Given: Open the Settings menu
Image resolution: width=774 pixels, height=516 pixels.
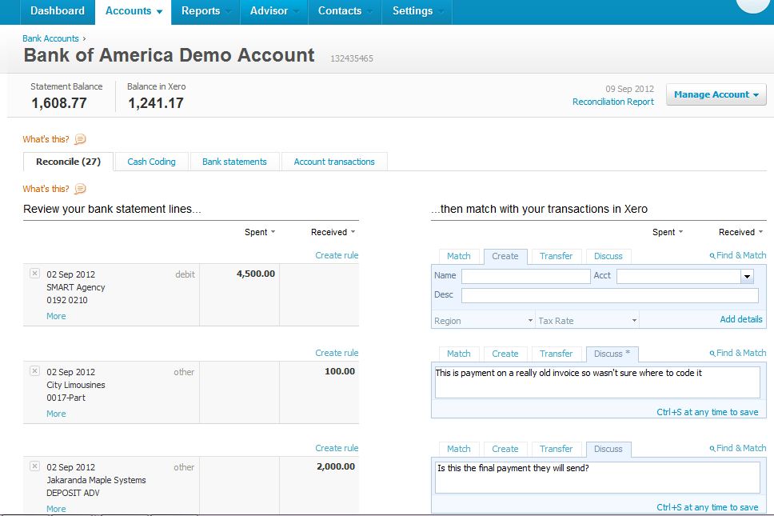Looking at the screenshot, I should (417, 11).
